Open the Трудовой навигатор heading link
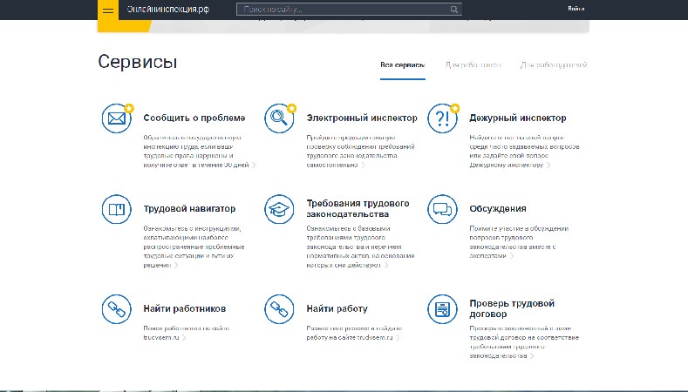 [189, 209]
